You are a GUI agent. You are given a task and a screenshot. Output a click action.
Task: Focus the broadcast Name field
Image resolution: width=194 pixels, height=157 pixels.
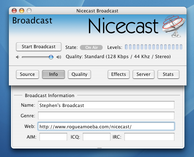[x=106, y=105]
